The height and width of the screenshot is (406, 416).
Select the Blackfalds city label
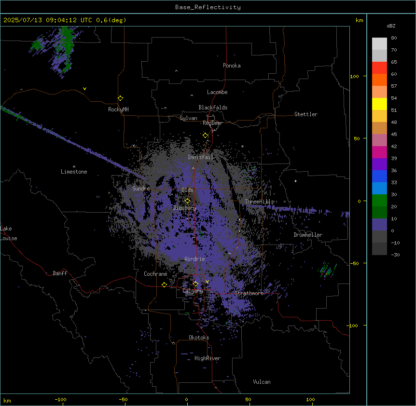point(213,108)
